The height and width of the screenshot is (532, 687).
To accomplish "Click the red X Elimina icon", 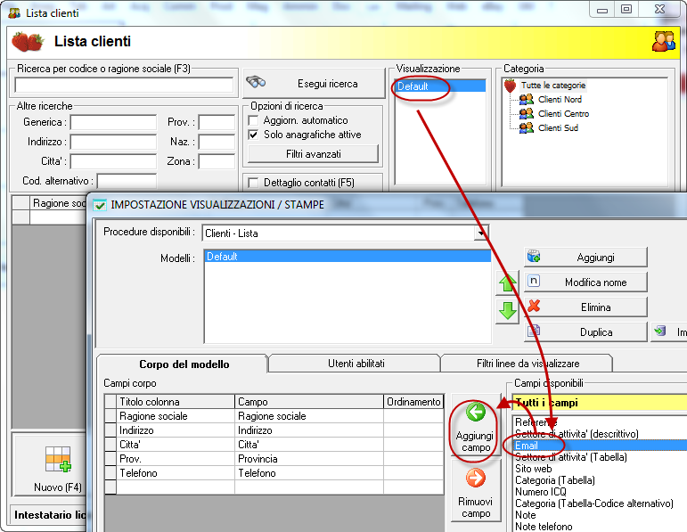I will coord(534,306).
